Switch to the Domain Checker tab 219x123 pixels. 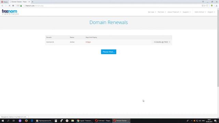[20, 2]
